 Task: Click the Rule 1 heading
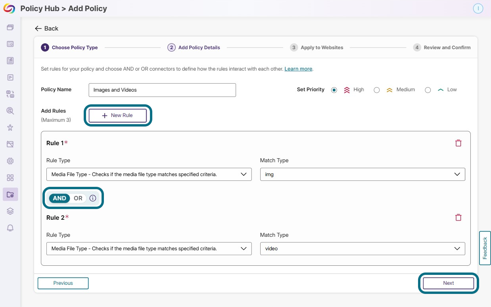(x=57, y=143)
